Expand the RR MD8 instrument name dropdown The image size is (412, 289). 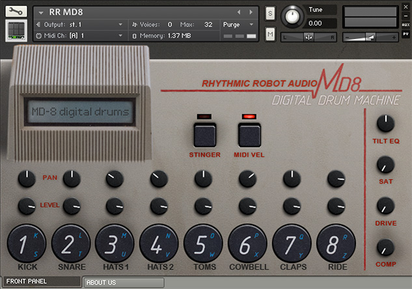tap(41, 12)
